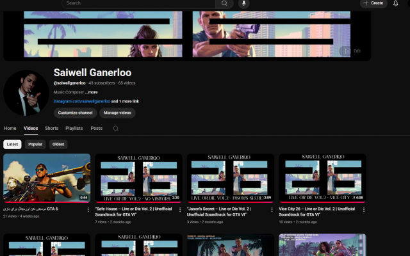Switch to the Shorts tab
This screenshot has height=256, width=410.
[x=51, y=128]
